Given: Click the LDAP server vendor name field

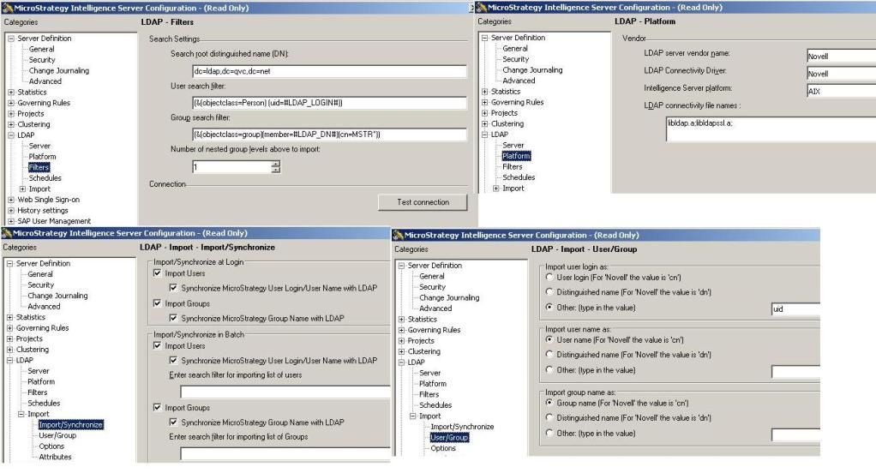Looking at the screenshot, I should click(x=841, y=56).
